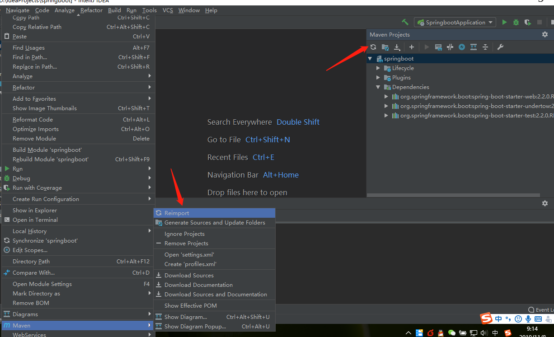Click the gear icon of the bottom panel

[x=545, y=203]
